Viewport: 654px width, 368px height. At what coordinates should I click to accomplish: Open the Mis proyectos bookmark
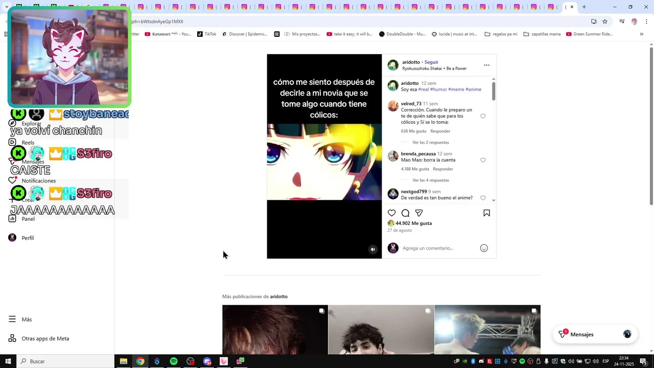tap(297, 34)
